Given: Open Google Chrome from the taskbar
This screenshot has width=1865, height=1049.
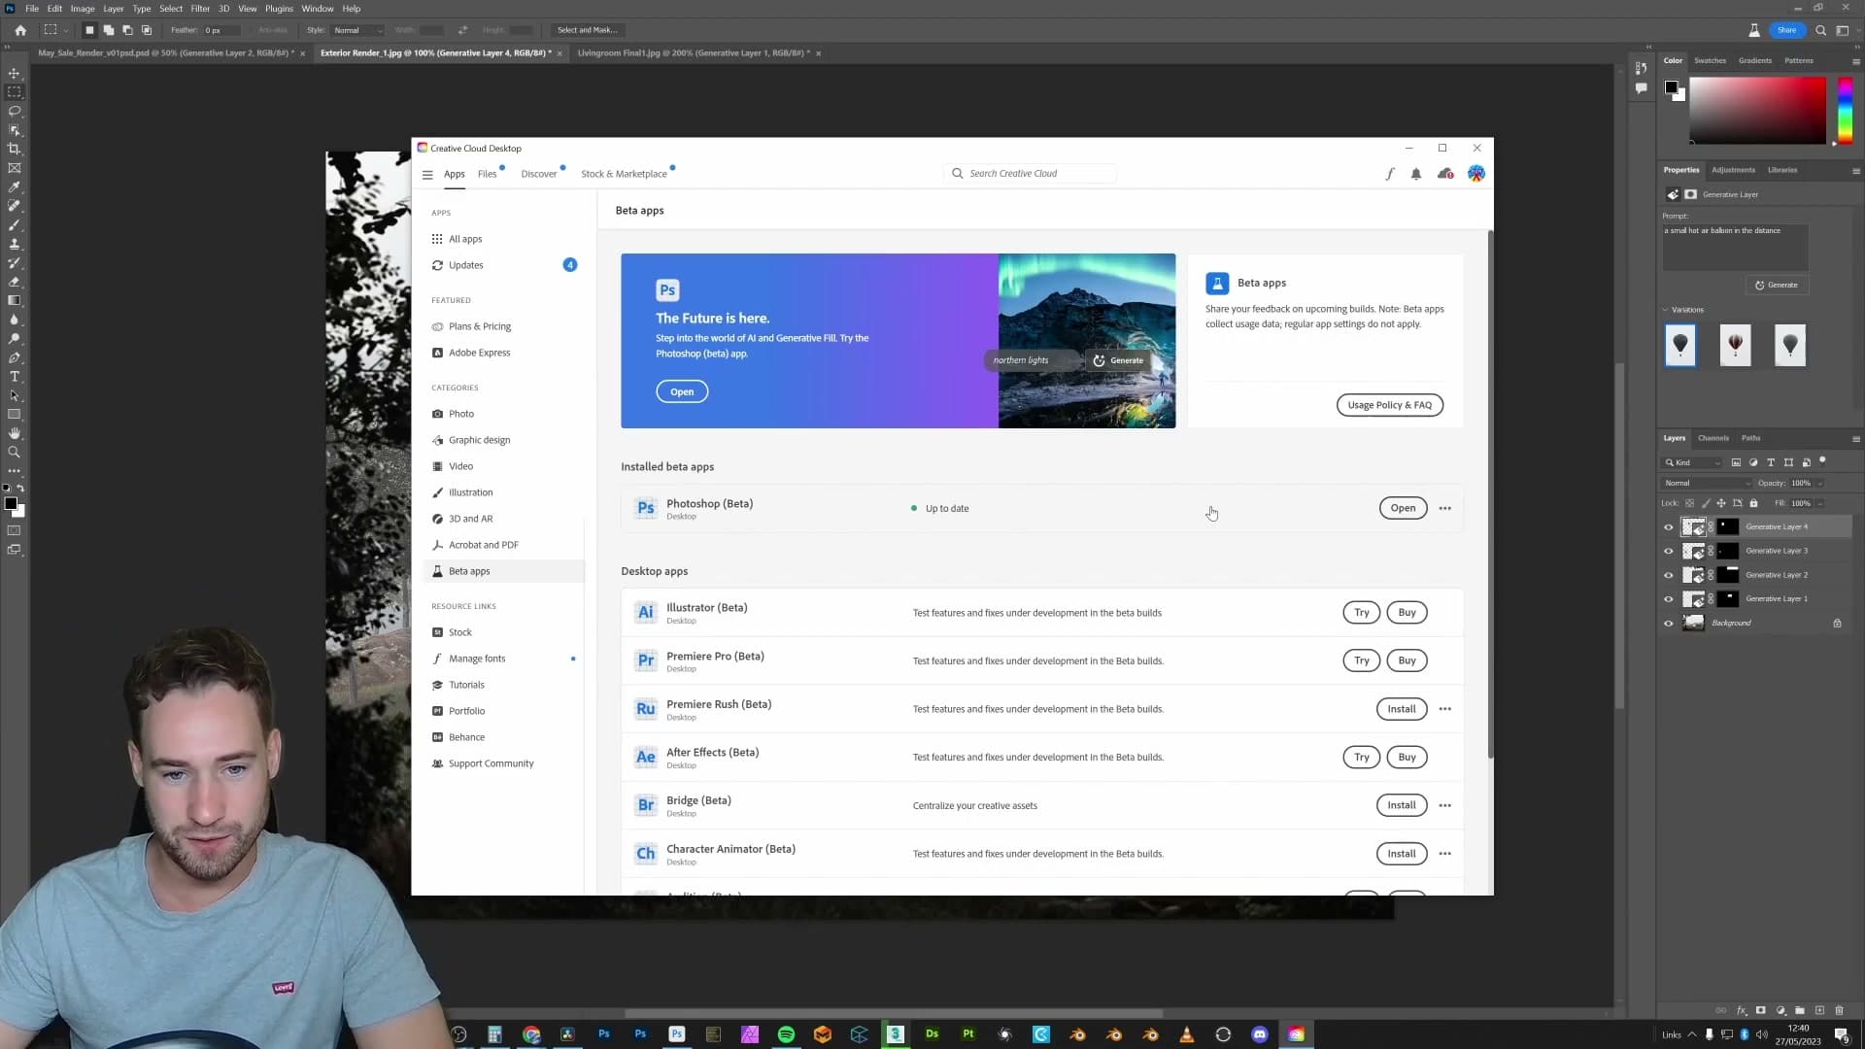Looking at the screenshot, I should [x=531, y=1034].
